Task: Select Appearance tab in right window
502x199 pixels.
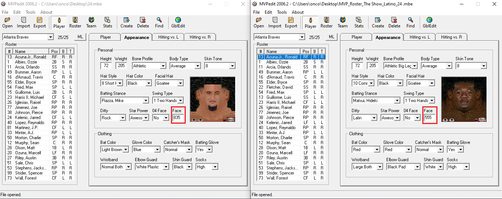Action: (388, 37)
